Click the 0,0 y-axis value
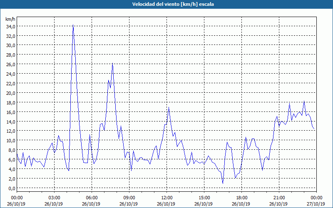The image size is (333, 208). point(12,188)
